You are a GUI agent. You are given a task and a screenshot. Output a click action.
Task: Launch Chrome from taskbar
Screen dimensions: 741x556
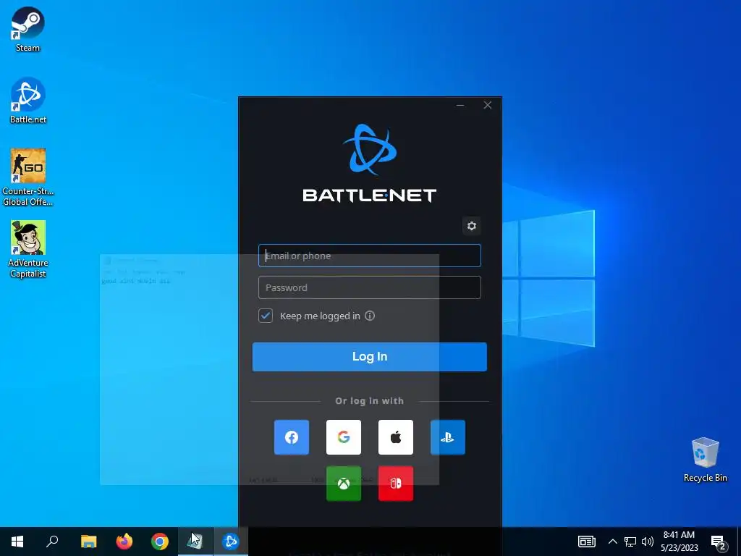[160, 542]
